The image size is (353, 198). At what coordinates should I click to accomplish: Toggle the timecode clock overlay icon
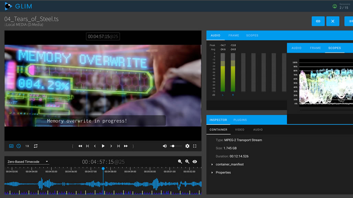19,146
